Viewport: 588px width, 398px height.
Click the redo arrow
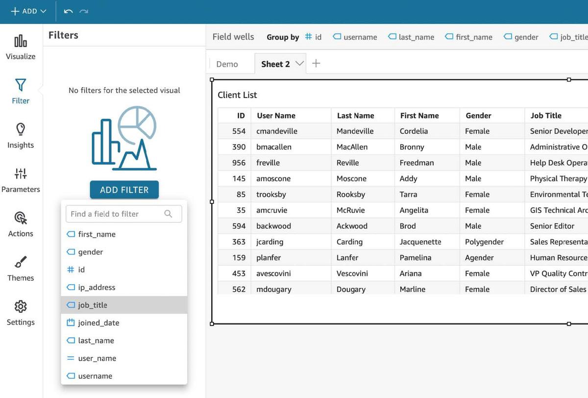[84, 11]
